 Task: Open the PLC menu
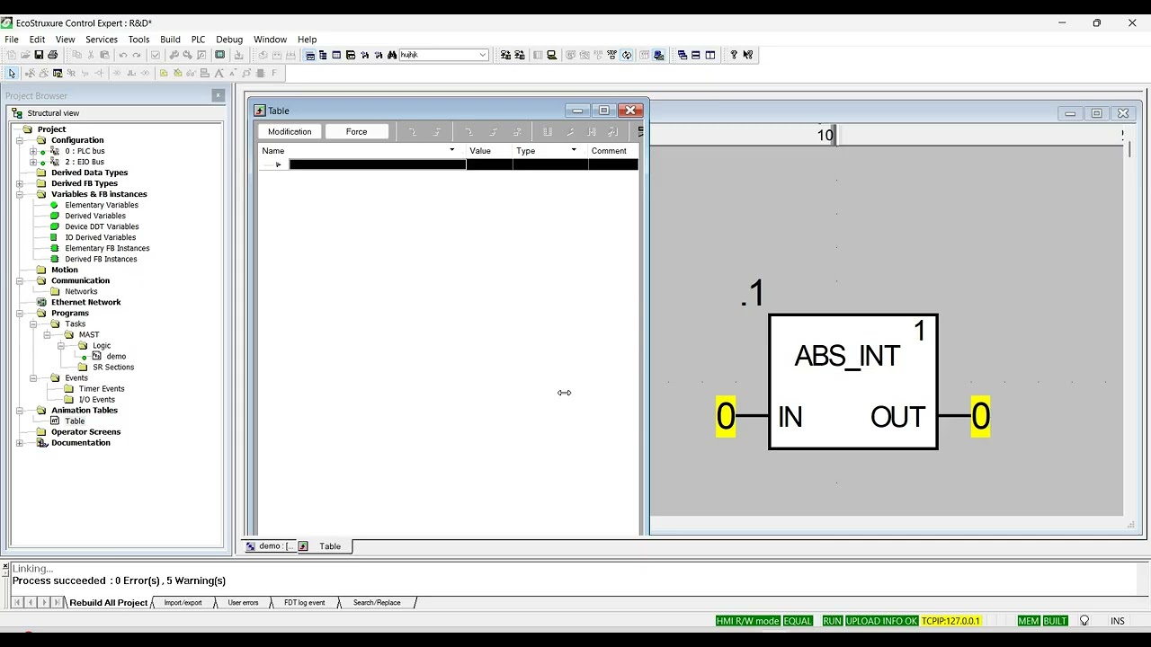pos(198,40)
